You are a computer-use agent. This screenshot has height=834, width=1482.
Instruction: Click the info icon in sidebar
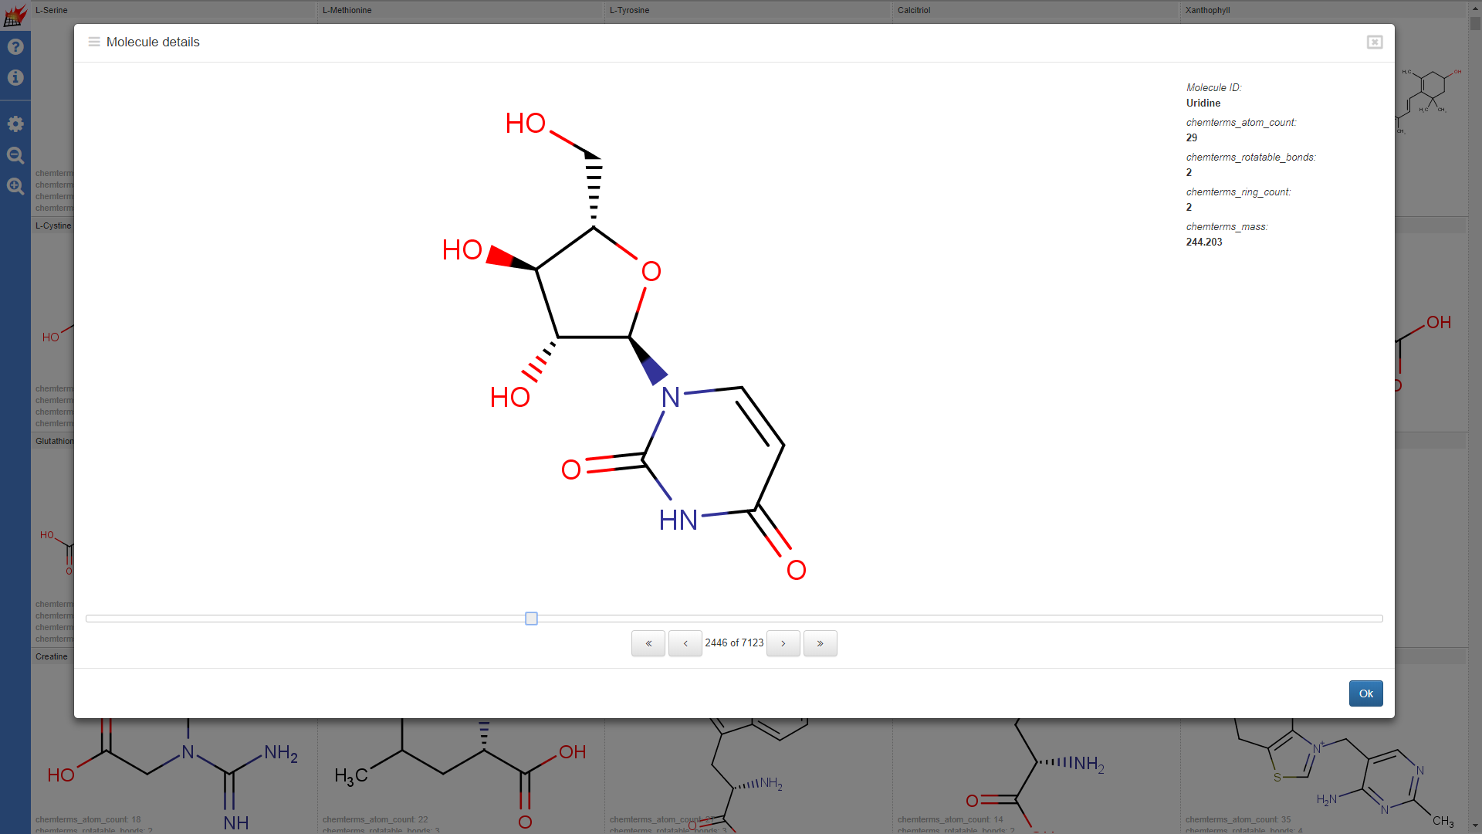(x=15, y=78)
